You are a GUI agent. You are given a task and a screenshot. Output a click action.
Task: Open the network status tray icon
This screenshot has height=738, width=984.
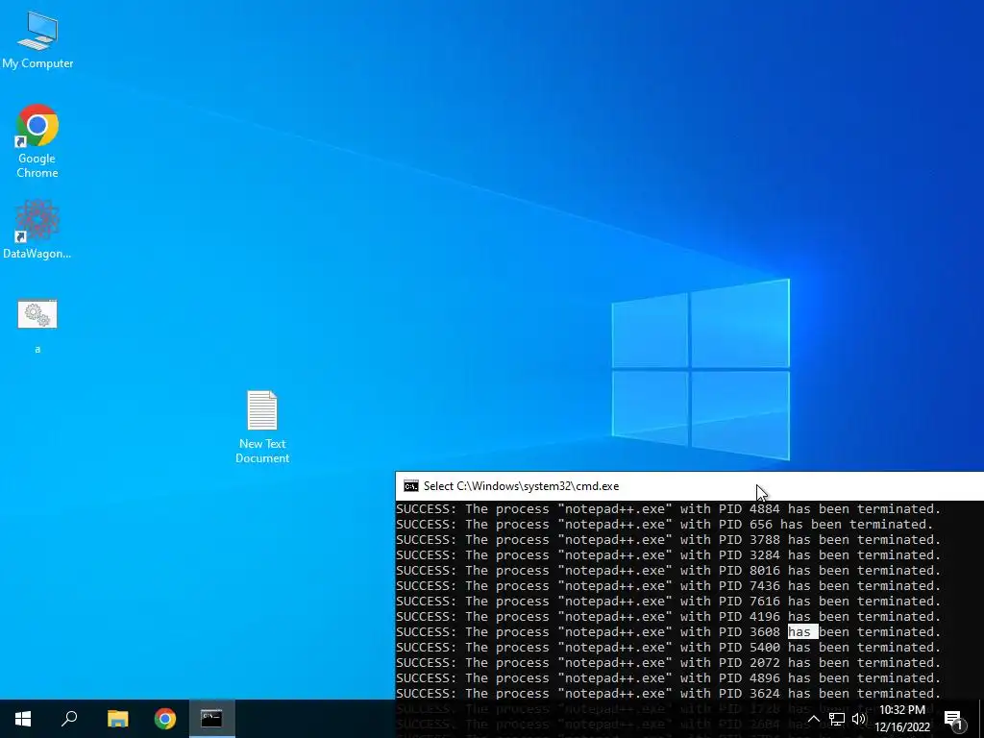(x=837, y=719)
